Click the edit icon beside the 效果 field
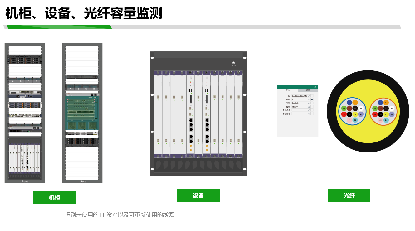415x231 pixels. 309,107
